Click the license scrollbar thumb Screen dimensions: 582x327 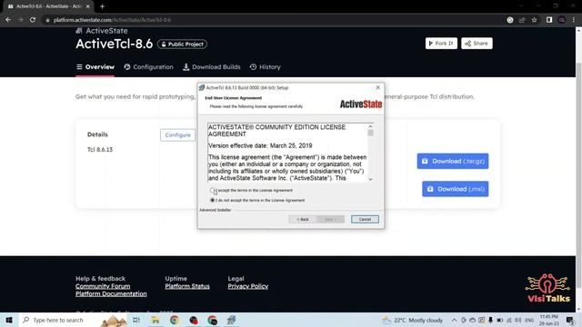[x=370, y=133]
